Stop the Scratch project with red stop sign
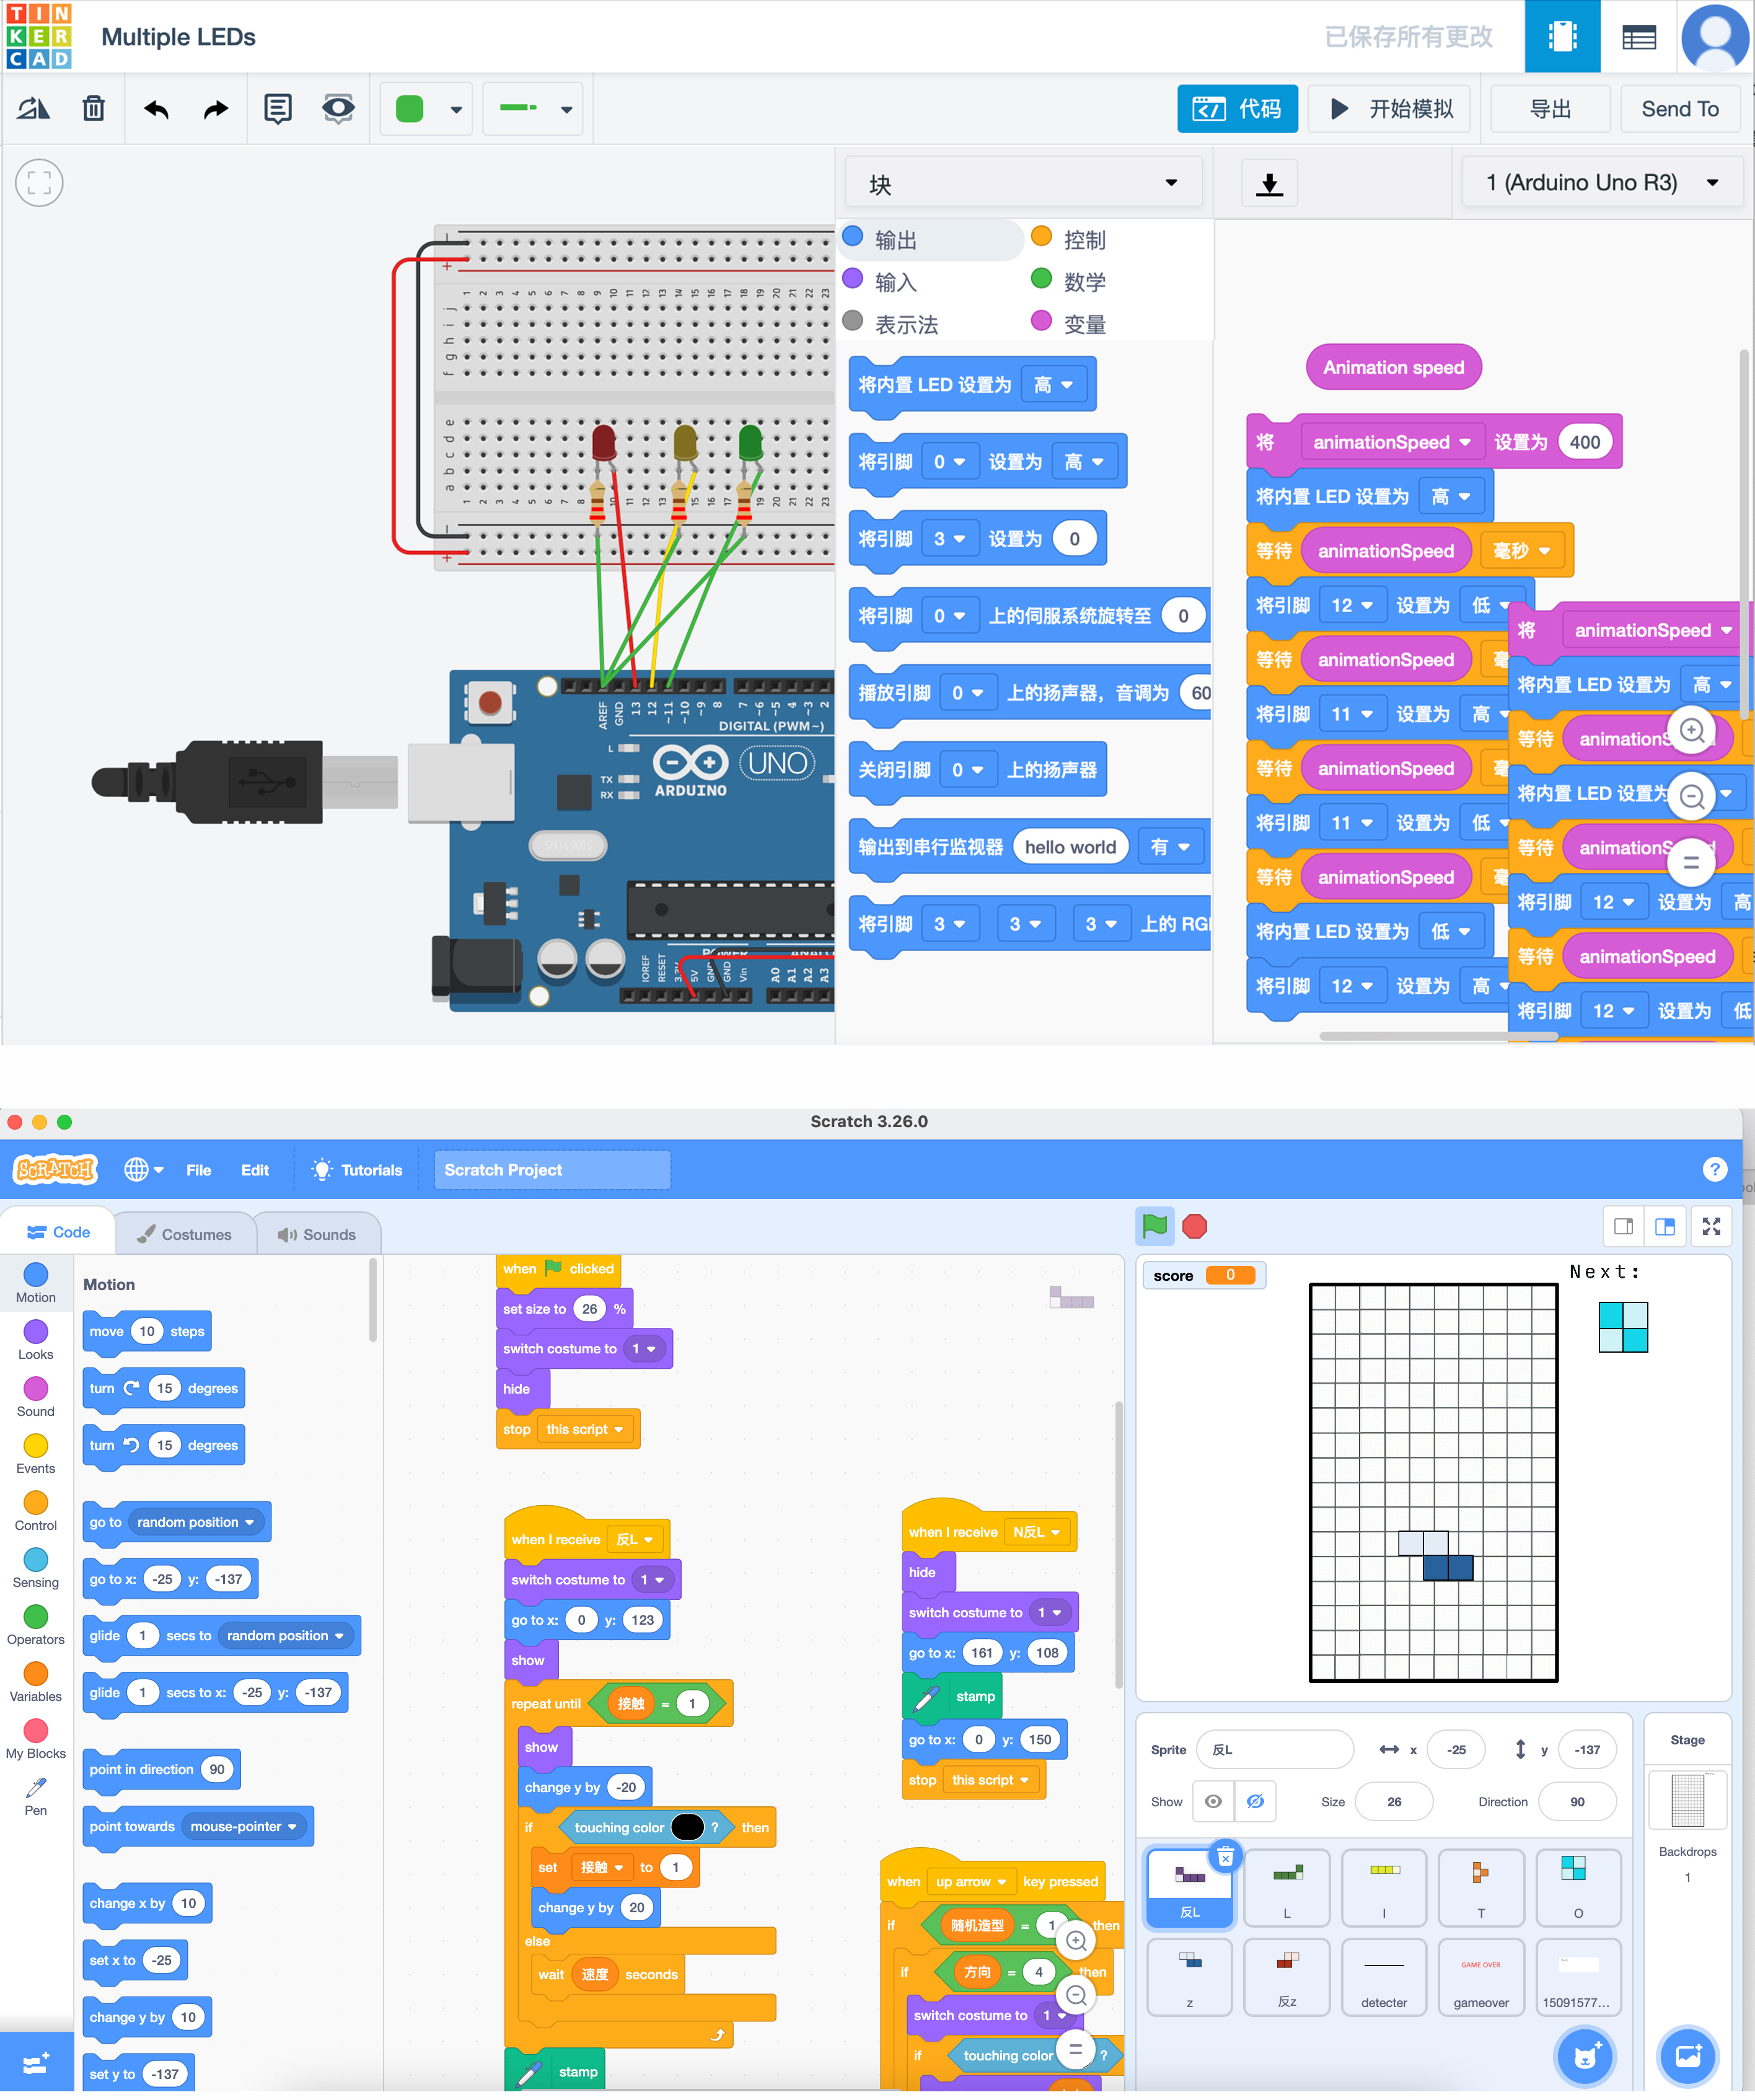 pyautogui.click(x=1195, y=1226)
